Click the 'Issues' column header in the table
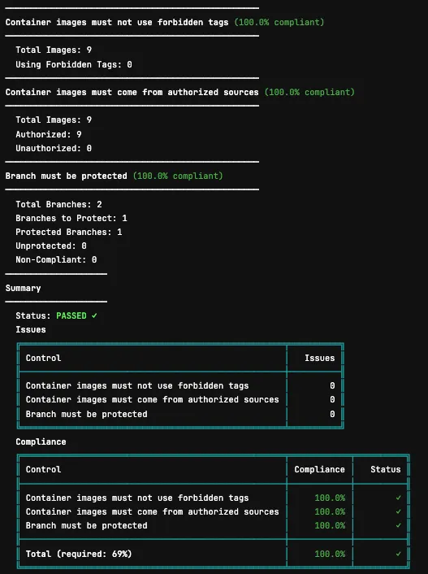Image resolution: width=428 pixels, height=574 pixels. (320, 358)
